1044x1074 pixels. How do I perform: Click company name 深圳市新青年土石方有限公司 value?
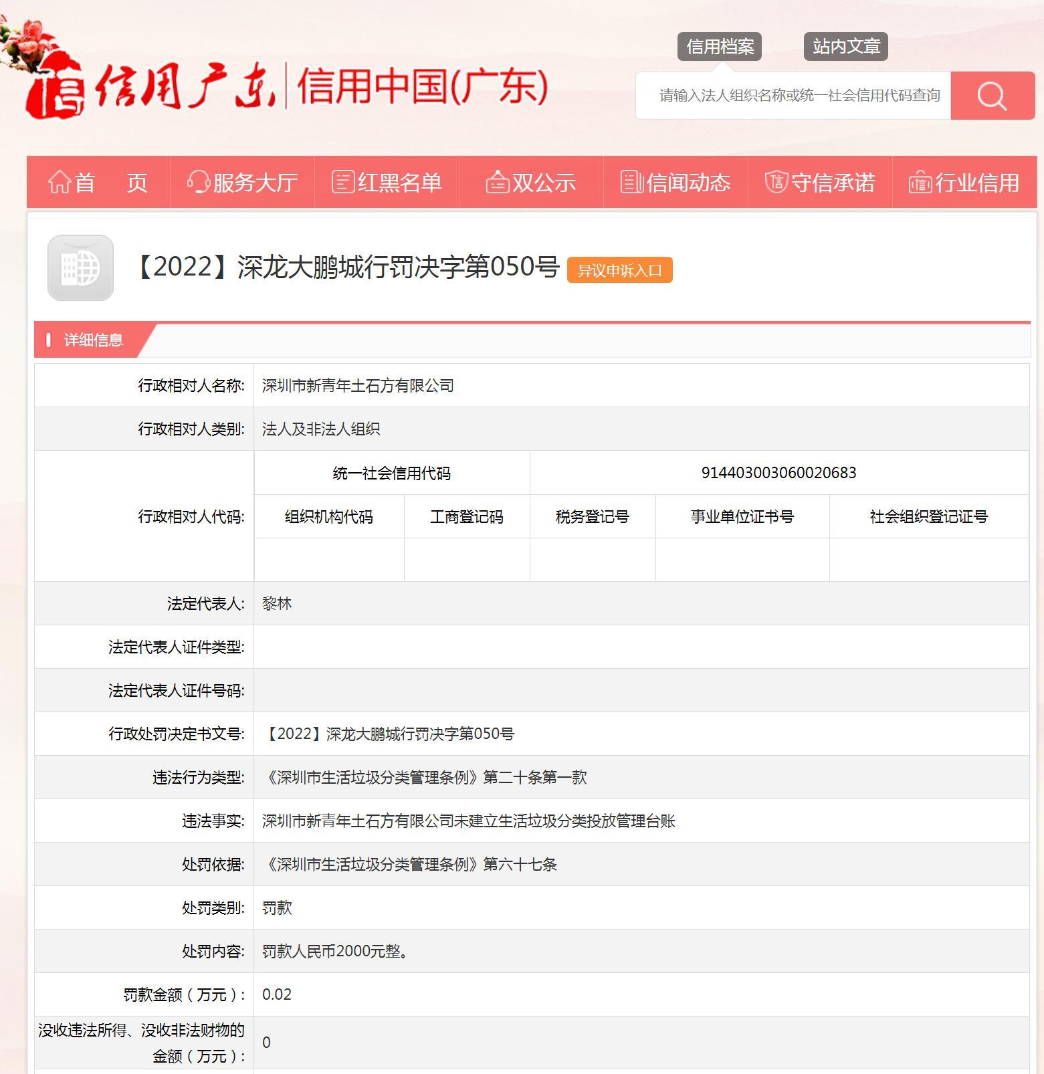click(358, 386)
